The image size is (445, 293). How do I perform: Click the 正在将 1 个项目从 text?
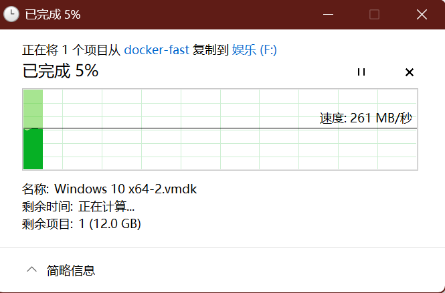coord(72,50)
